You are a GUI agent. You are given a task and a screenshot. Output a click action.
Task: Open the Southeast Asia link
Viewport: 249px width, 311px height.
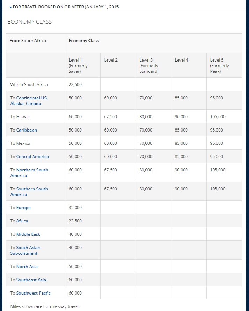pos(31,280)
